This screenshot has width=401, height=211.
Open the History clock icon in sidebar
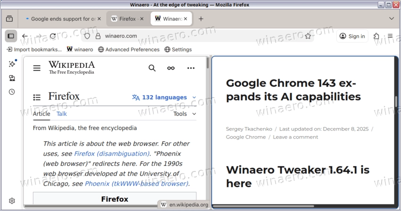click(x=12, y=92)
